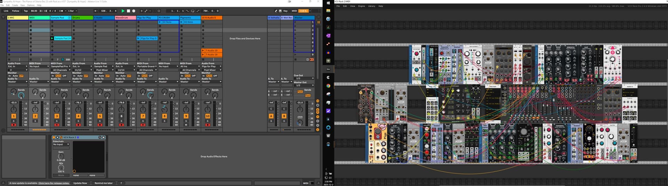Open the Engine menu in VCV Rack

tap(361, 6)
